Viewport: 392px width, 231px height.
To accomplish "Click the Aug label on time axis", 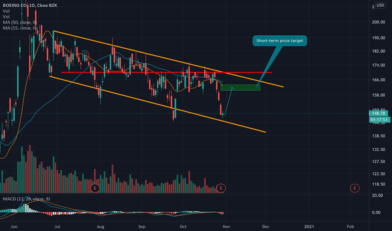I will tap(101, 227).
